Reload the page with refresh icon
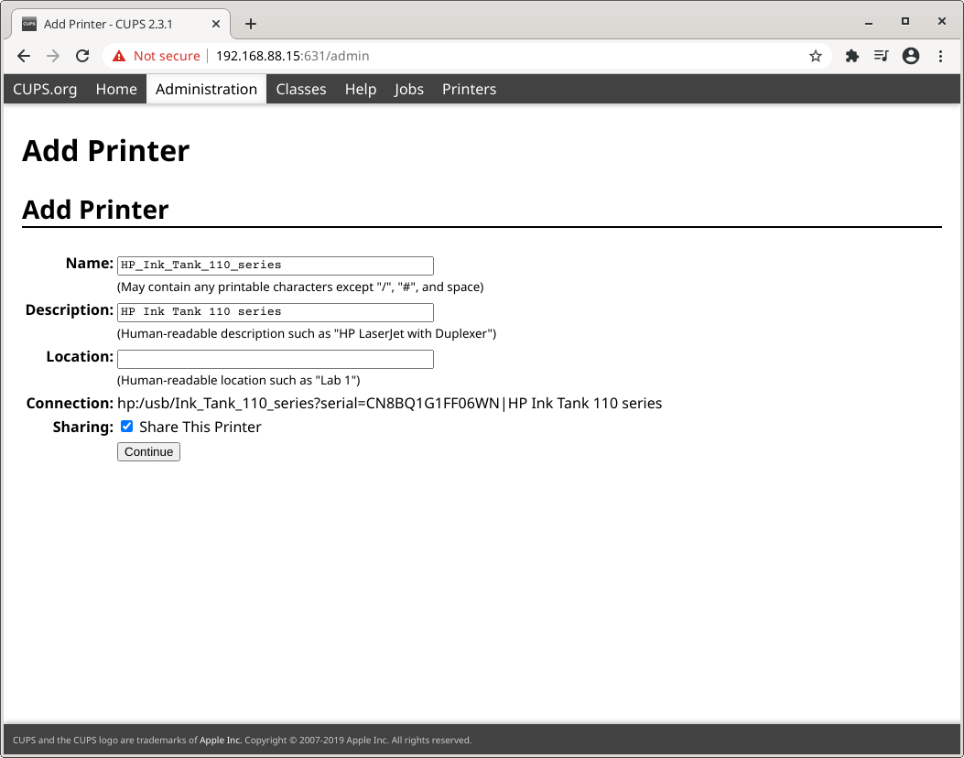The height and width of the screenshot is (758, 964). pyautogui.click(x=82, y=56)
